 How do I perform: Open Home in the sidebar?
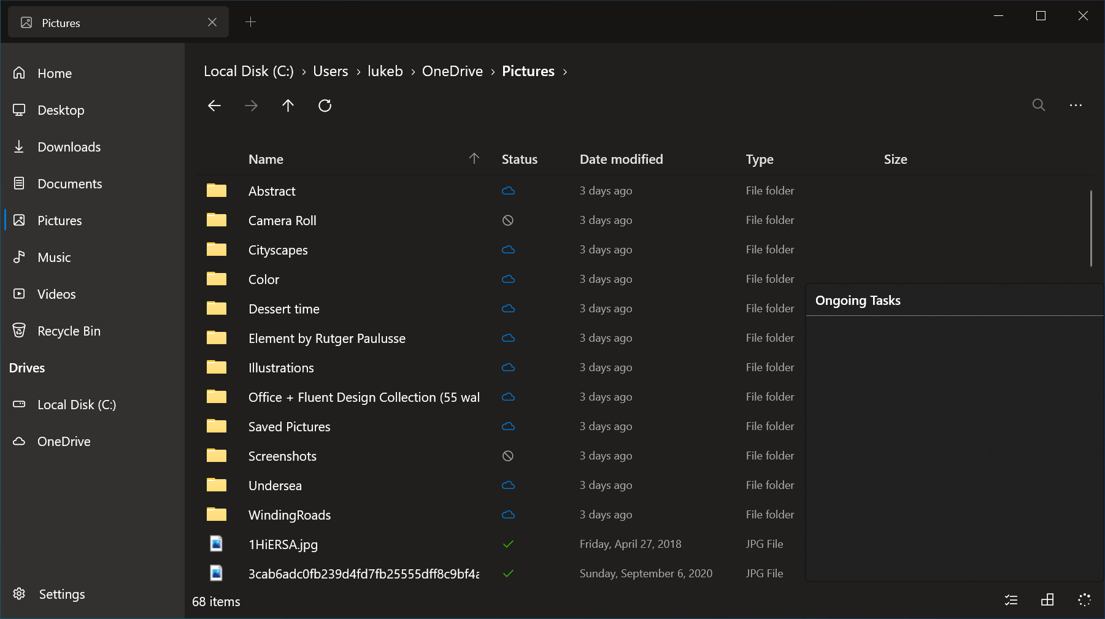click(93, 73)
